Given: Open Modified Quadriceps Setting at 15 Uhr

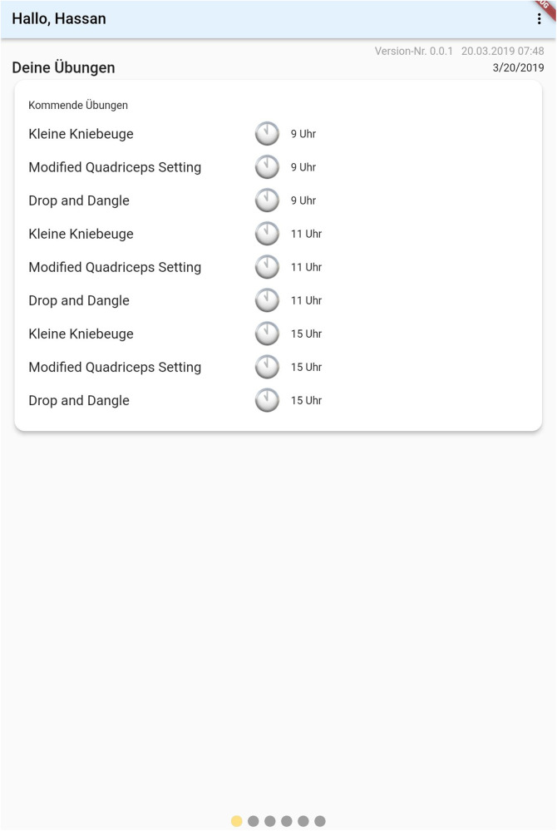Looking at the screenshot, I should (115, 368).
